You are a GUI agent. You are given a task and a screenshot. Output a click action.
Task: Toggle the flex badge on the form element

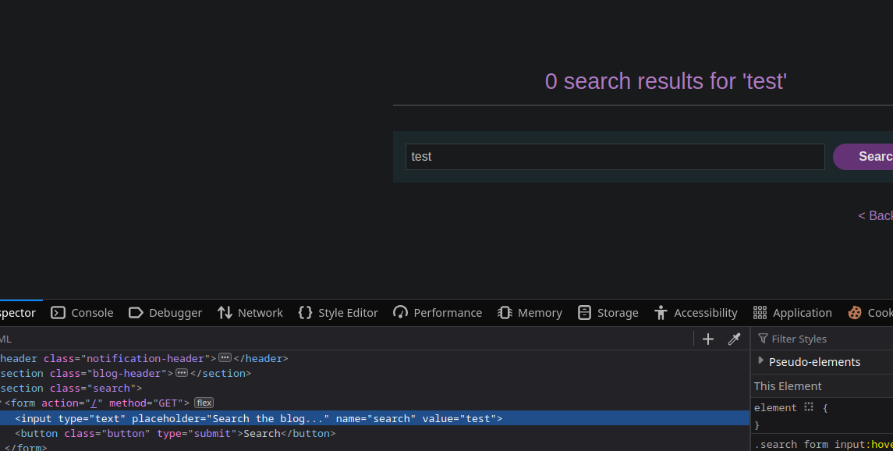coord(204,403)
